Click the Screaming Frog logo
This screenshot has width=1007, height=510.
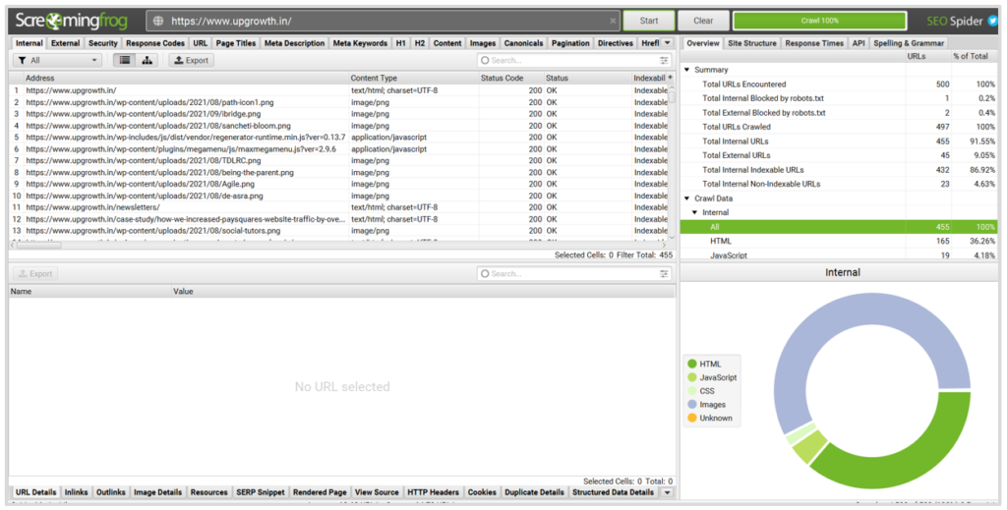point(72,21)
